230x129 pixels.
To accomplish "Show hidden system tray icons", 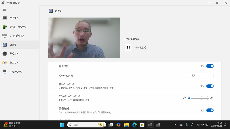I will point(175,125).
